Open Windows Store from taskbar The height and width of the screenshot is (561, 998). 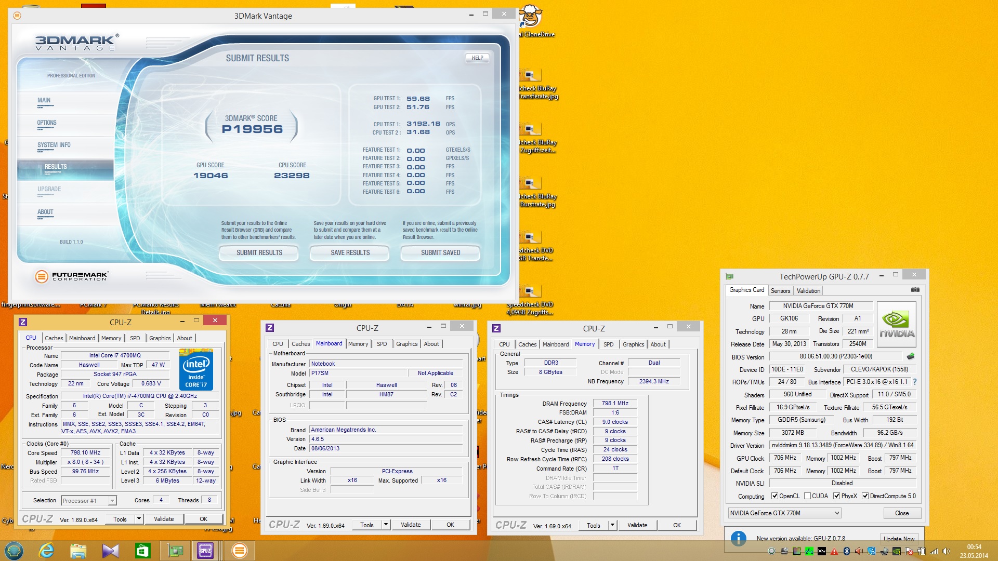142,551
